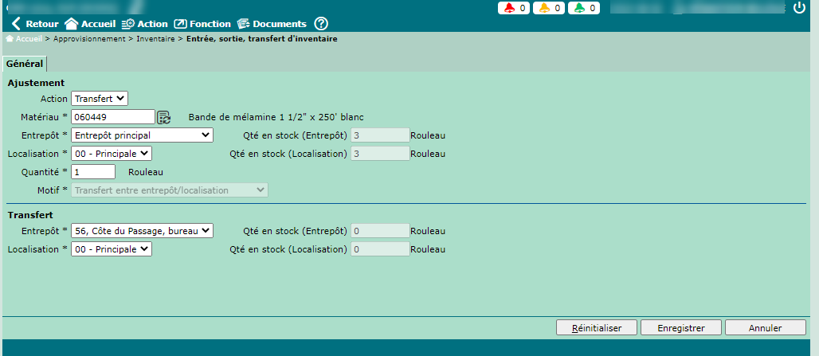Open the destination Entrepôt dropdown (56, Côte du Passage)
Screen dimensions: 819x356
point(142,230)
